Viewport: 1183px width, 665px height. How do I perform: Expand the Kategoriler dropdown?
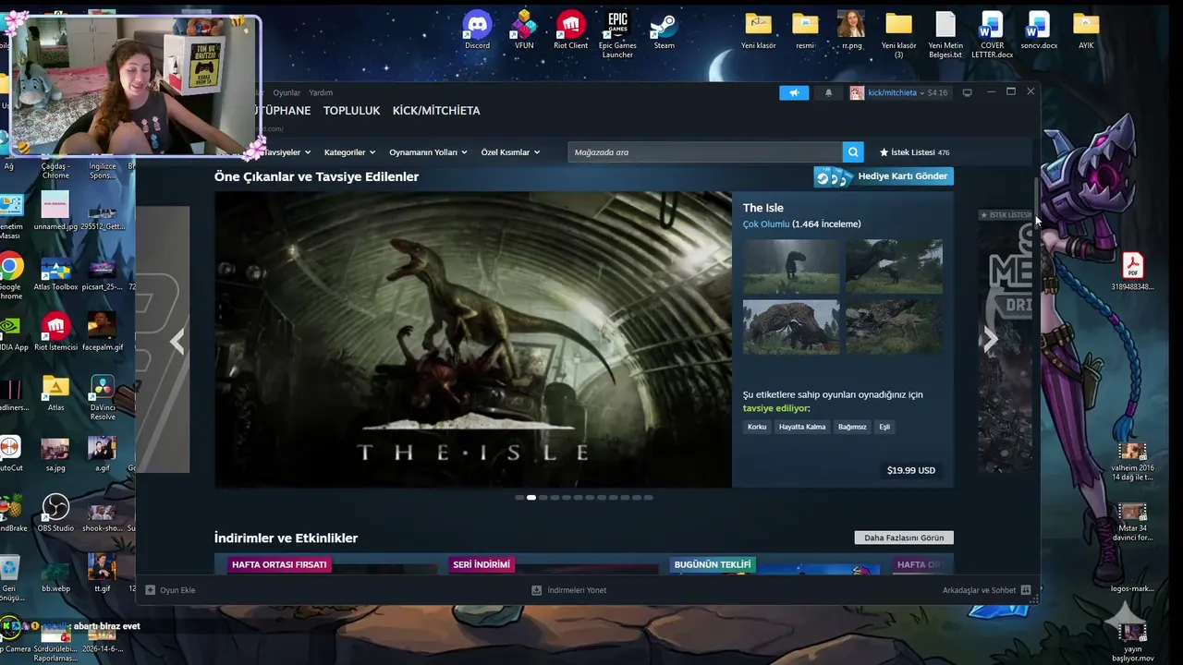click(x=349, y=152)
